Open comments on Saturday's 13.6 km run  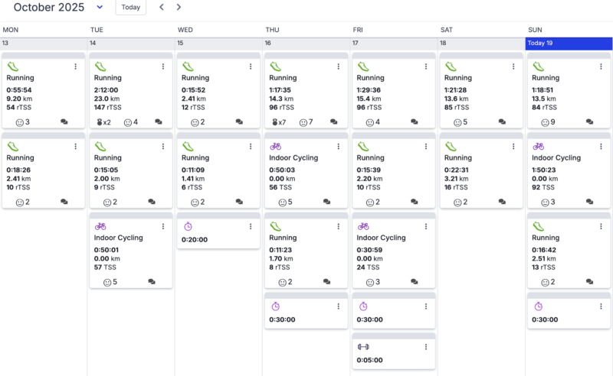point(501,122)
